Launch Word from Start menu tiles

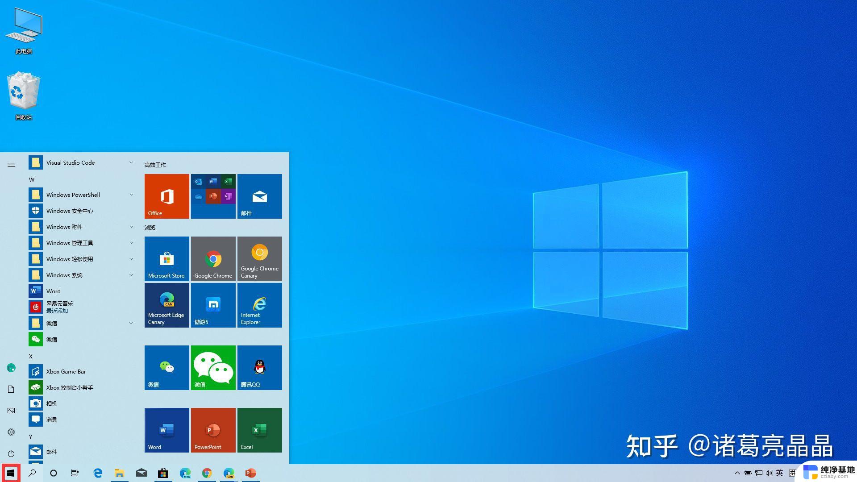coord(166,430)
